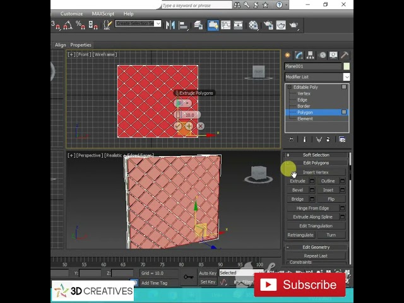Viewport: 404px width, 303px height.
Task: Click Remove Modifier from stack icon
Action: pos(328,140)
